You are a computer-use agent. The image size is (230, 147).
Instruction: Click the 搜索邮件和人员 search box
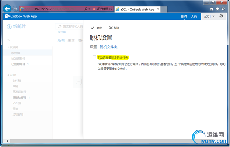pos(69,27)
